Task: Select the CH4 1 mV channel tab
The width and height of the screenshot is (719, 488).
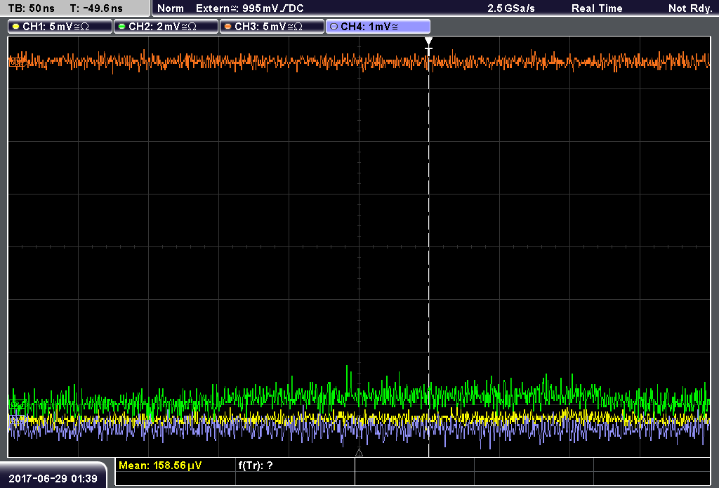Action: pos(378,27)
